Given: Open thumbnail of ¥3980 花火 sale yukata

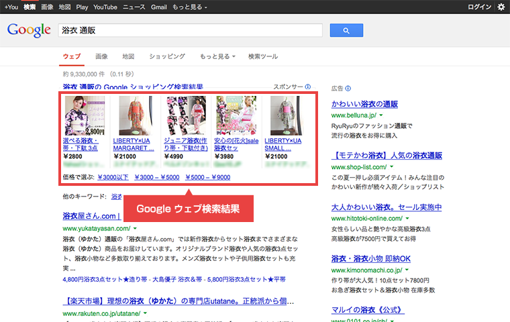Looking at the screenshot, I should coord(236,115).
